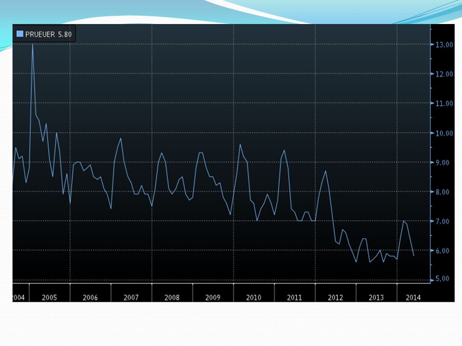
Task: Select the PRUEUER 5.80 legend label
Action: click(x=48, y=35)
